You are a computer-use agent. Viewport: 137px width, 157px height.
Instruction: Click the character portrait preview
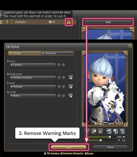pyautogui.click(x=105, y=89)
